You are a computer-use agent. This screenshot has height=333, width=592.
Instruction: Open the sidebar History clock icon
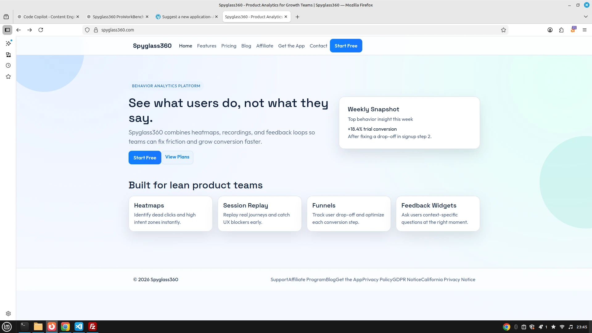click(x=8, y=65)
